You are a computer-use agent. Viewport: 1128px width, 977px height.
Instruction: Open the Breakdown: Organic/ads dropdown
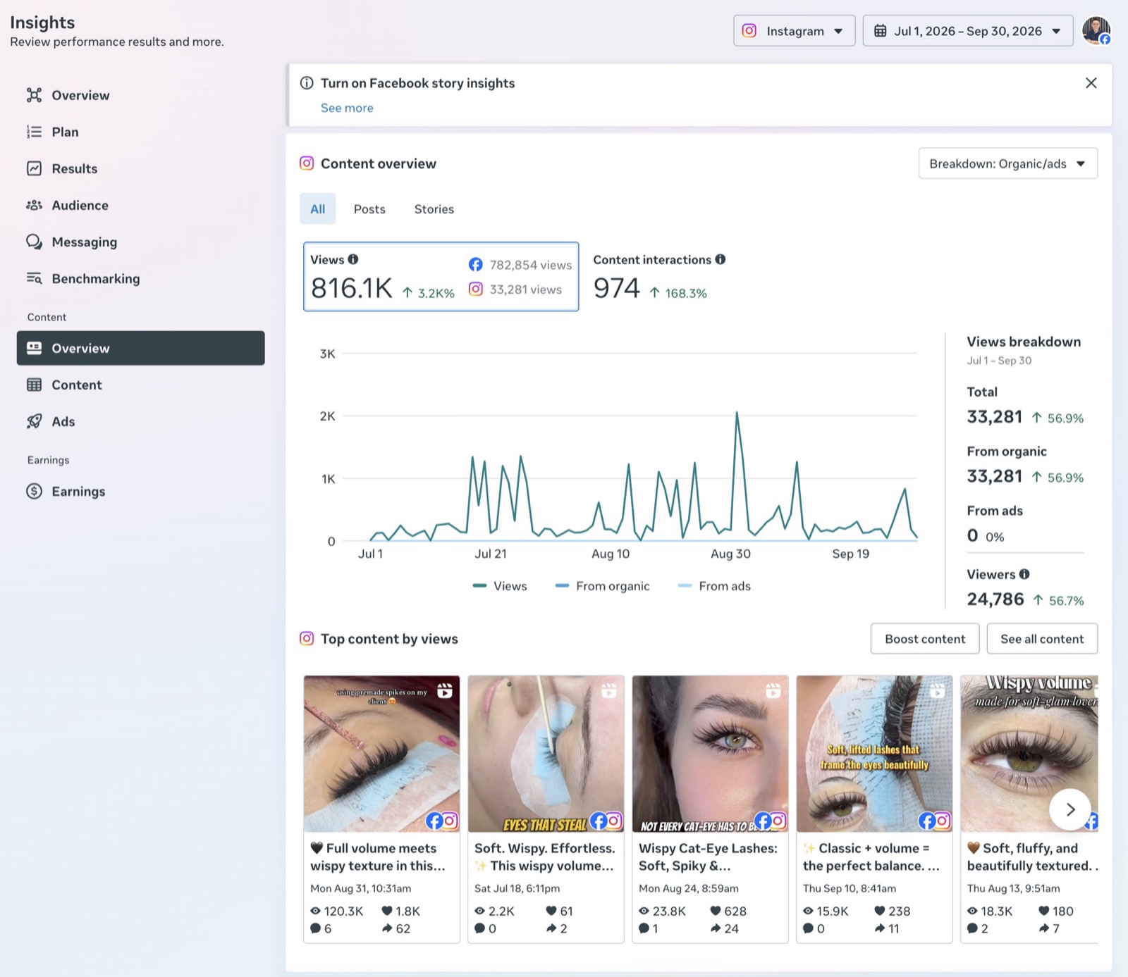pyautogui.click(x=1007, y=163)
